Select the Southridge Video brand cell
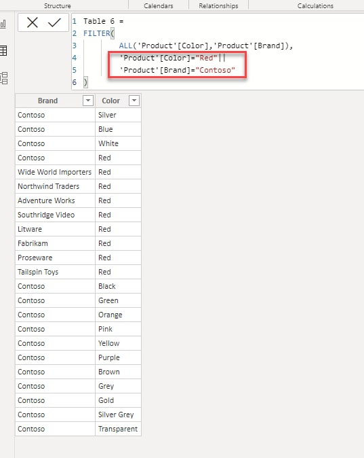The height and width of the screenshot is (458, 364). coord(55,215)
